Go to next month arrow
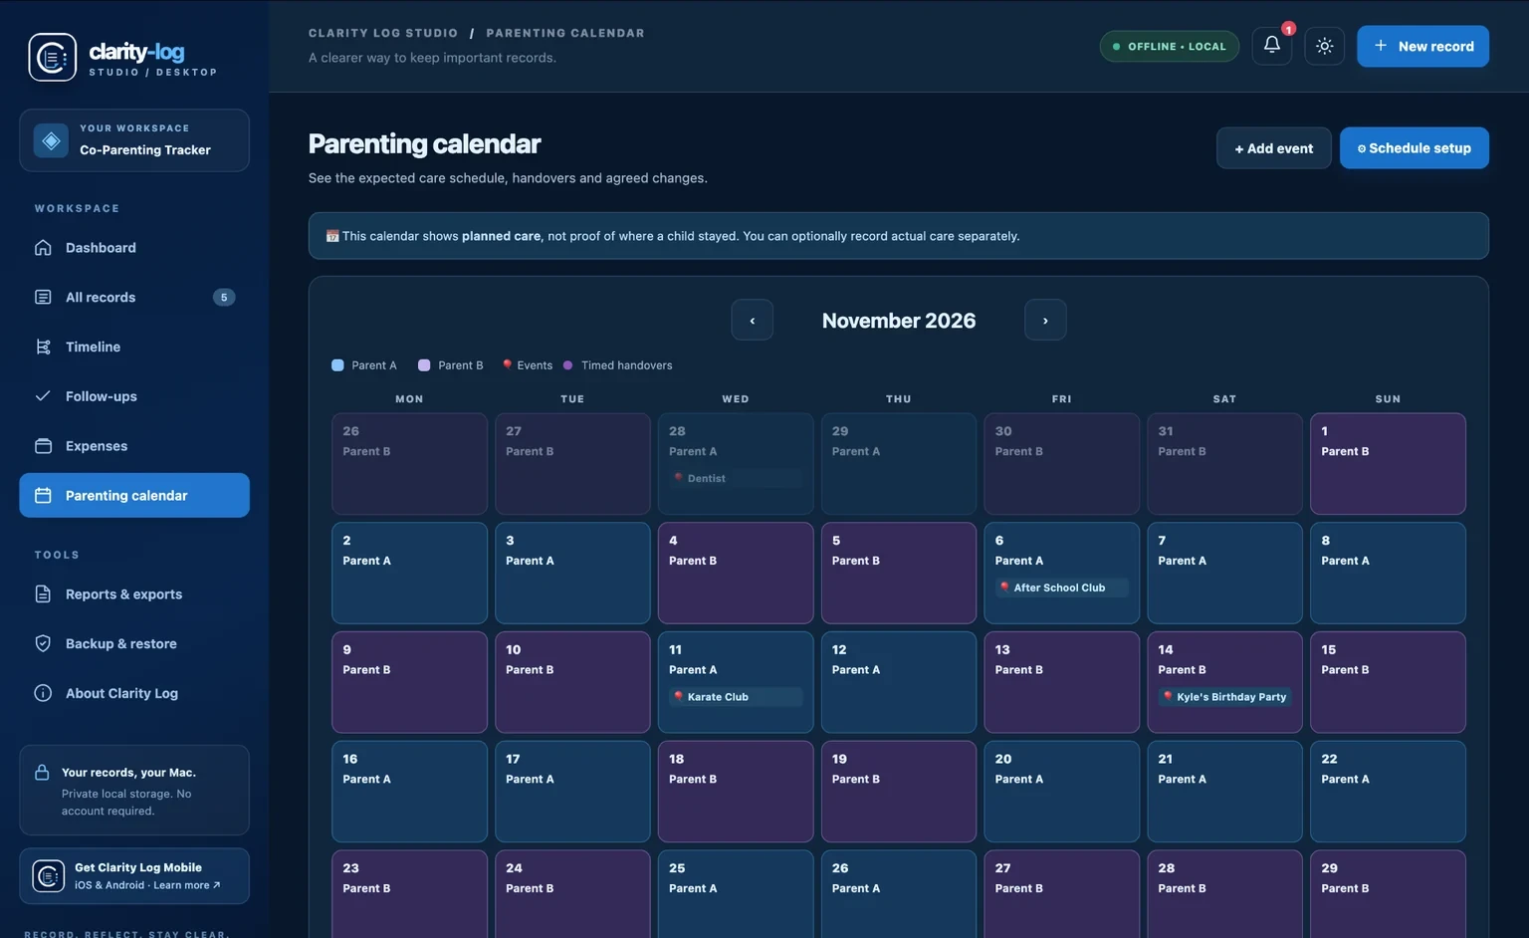This screenshot has height=938, width=1529. (x=1045, y=320)
